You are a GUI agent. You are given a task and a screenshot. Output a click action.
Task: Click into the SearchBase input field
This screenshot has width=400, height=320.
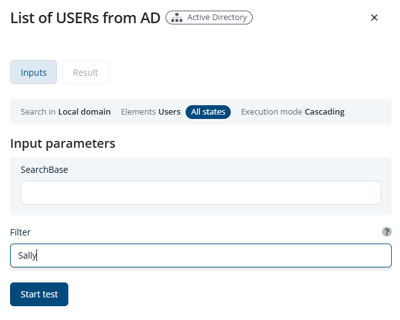click(201, 193)
